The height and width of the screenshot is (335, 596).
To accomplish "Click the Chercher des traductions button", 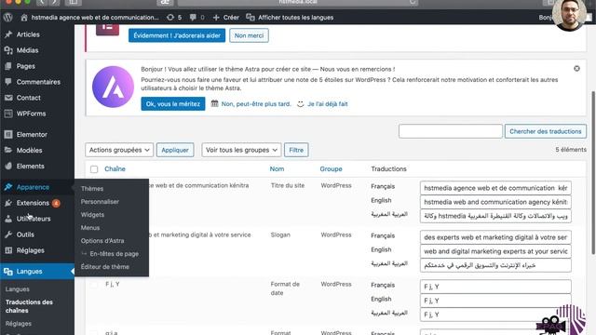I will pyautogui.click(x=546, y=131).
